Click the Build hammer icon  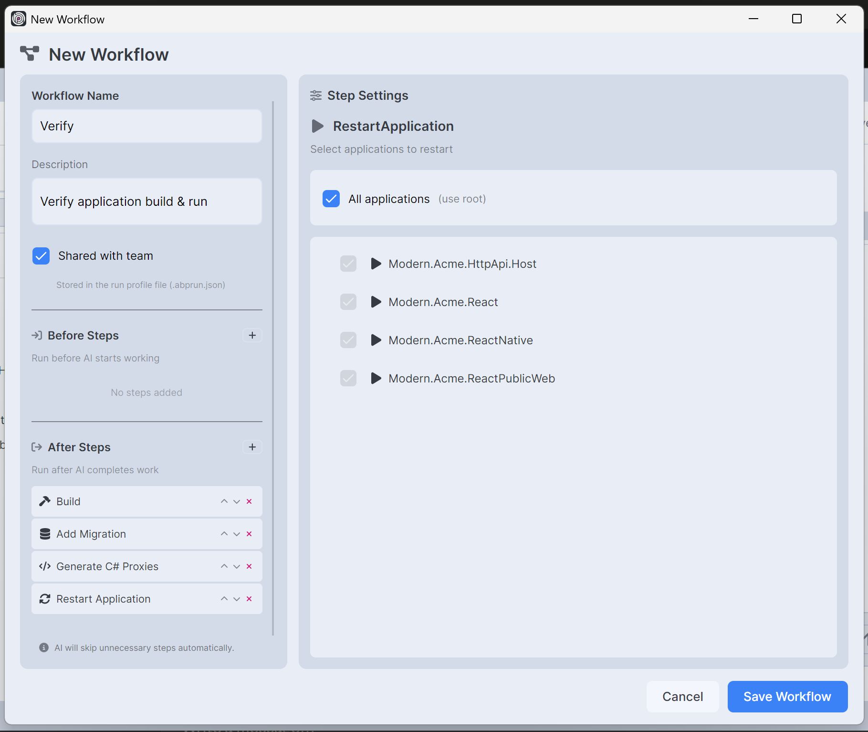pos(45,501)
